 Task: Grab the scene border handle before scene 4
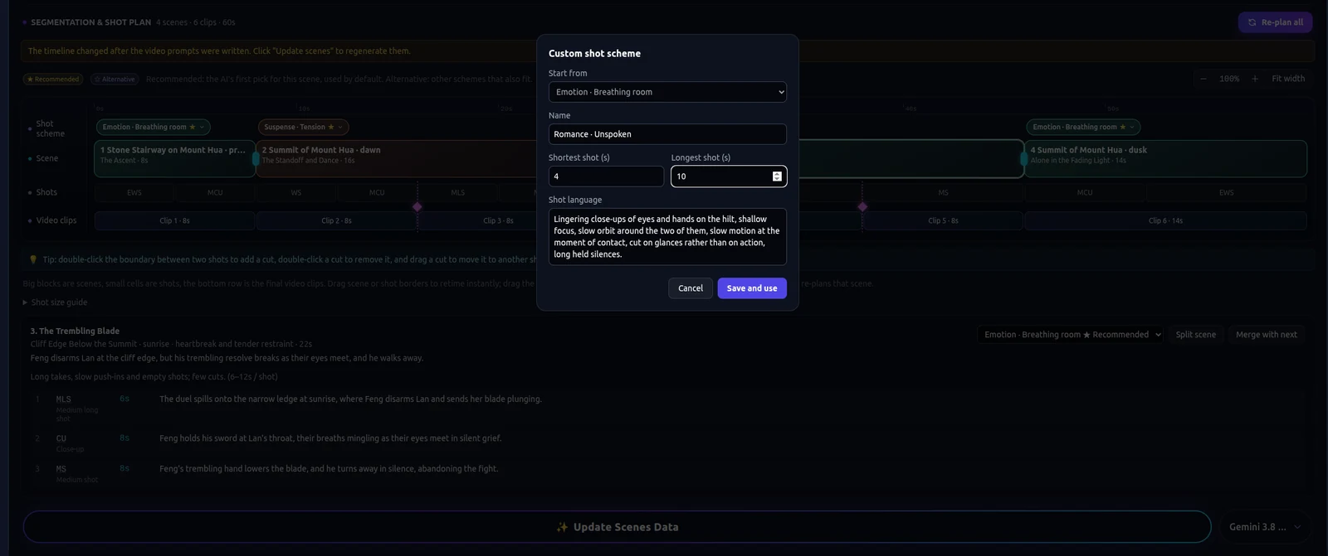click(1023, 158)
